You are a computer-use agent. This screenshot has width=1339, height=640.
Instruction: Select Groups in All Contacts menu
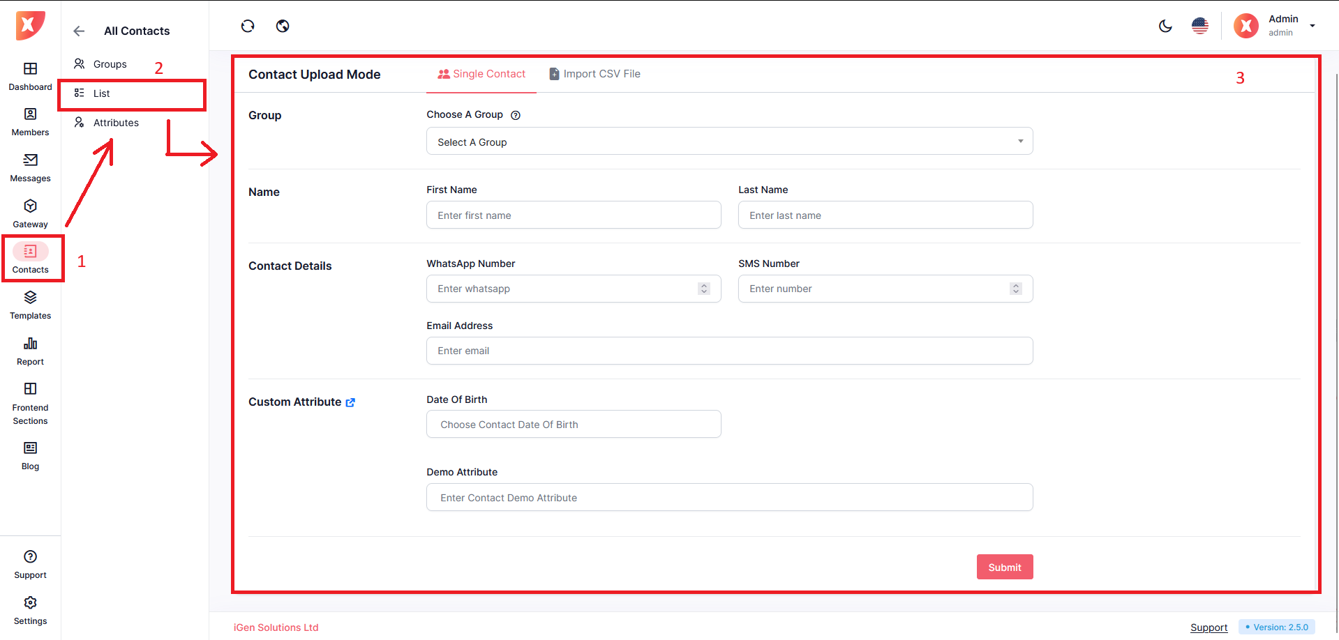pos(110,64)
